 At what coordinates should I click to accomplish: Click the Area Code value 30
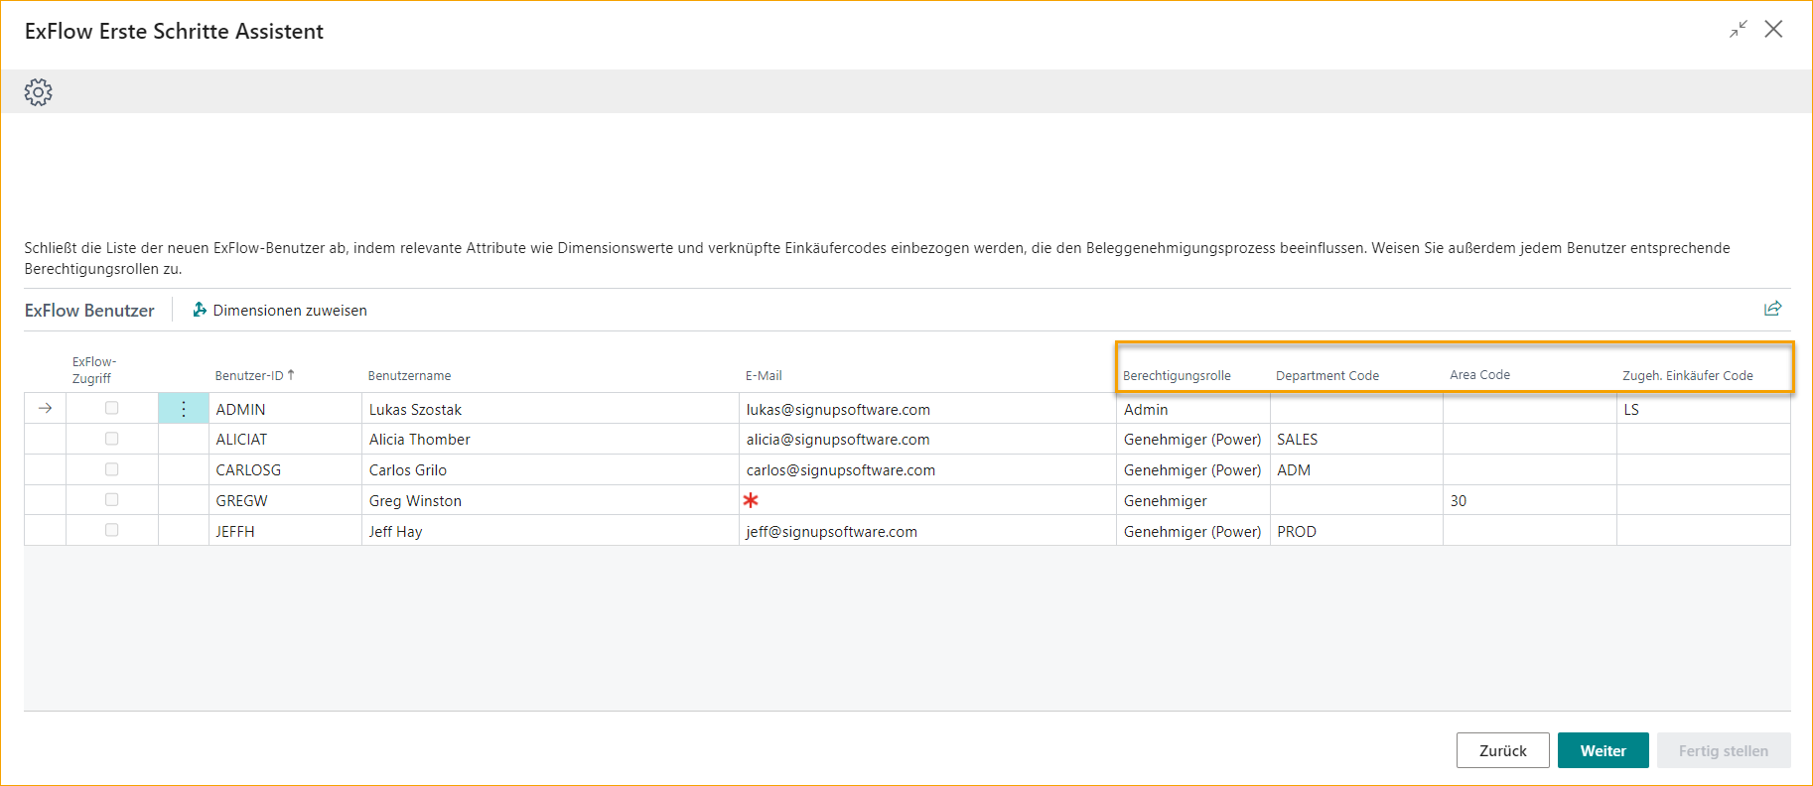coord(1529,501)
